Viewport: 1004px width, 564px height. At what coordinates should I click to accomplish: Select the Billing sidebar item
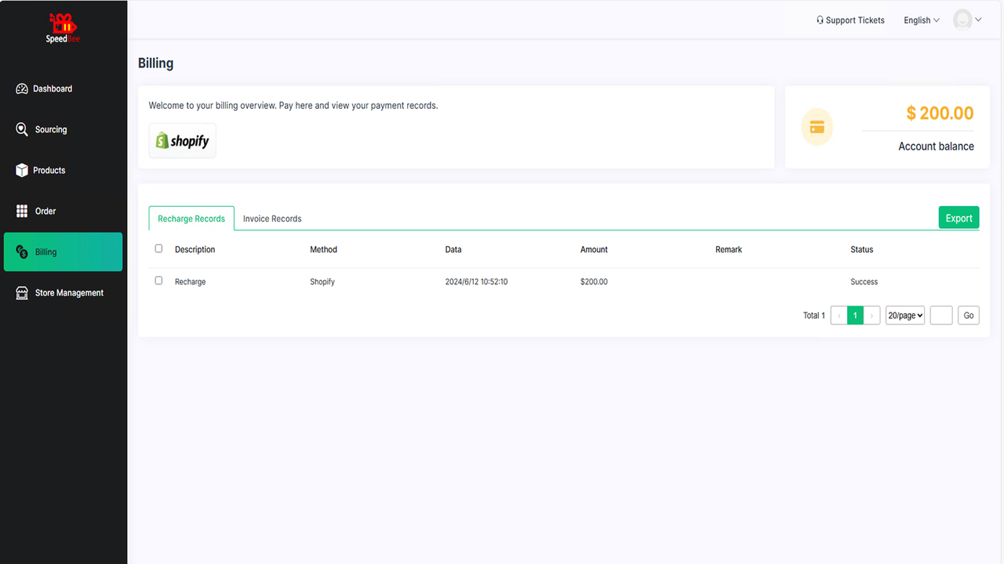pos(63,252)
